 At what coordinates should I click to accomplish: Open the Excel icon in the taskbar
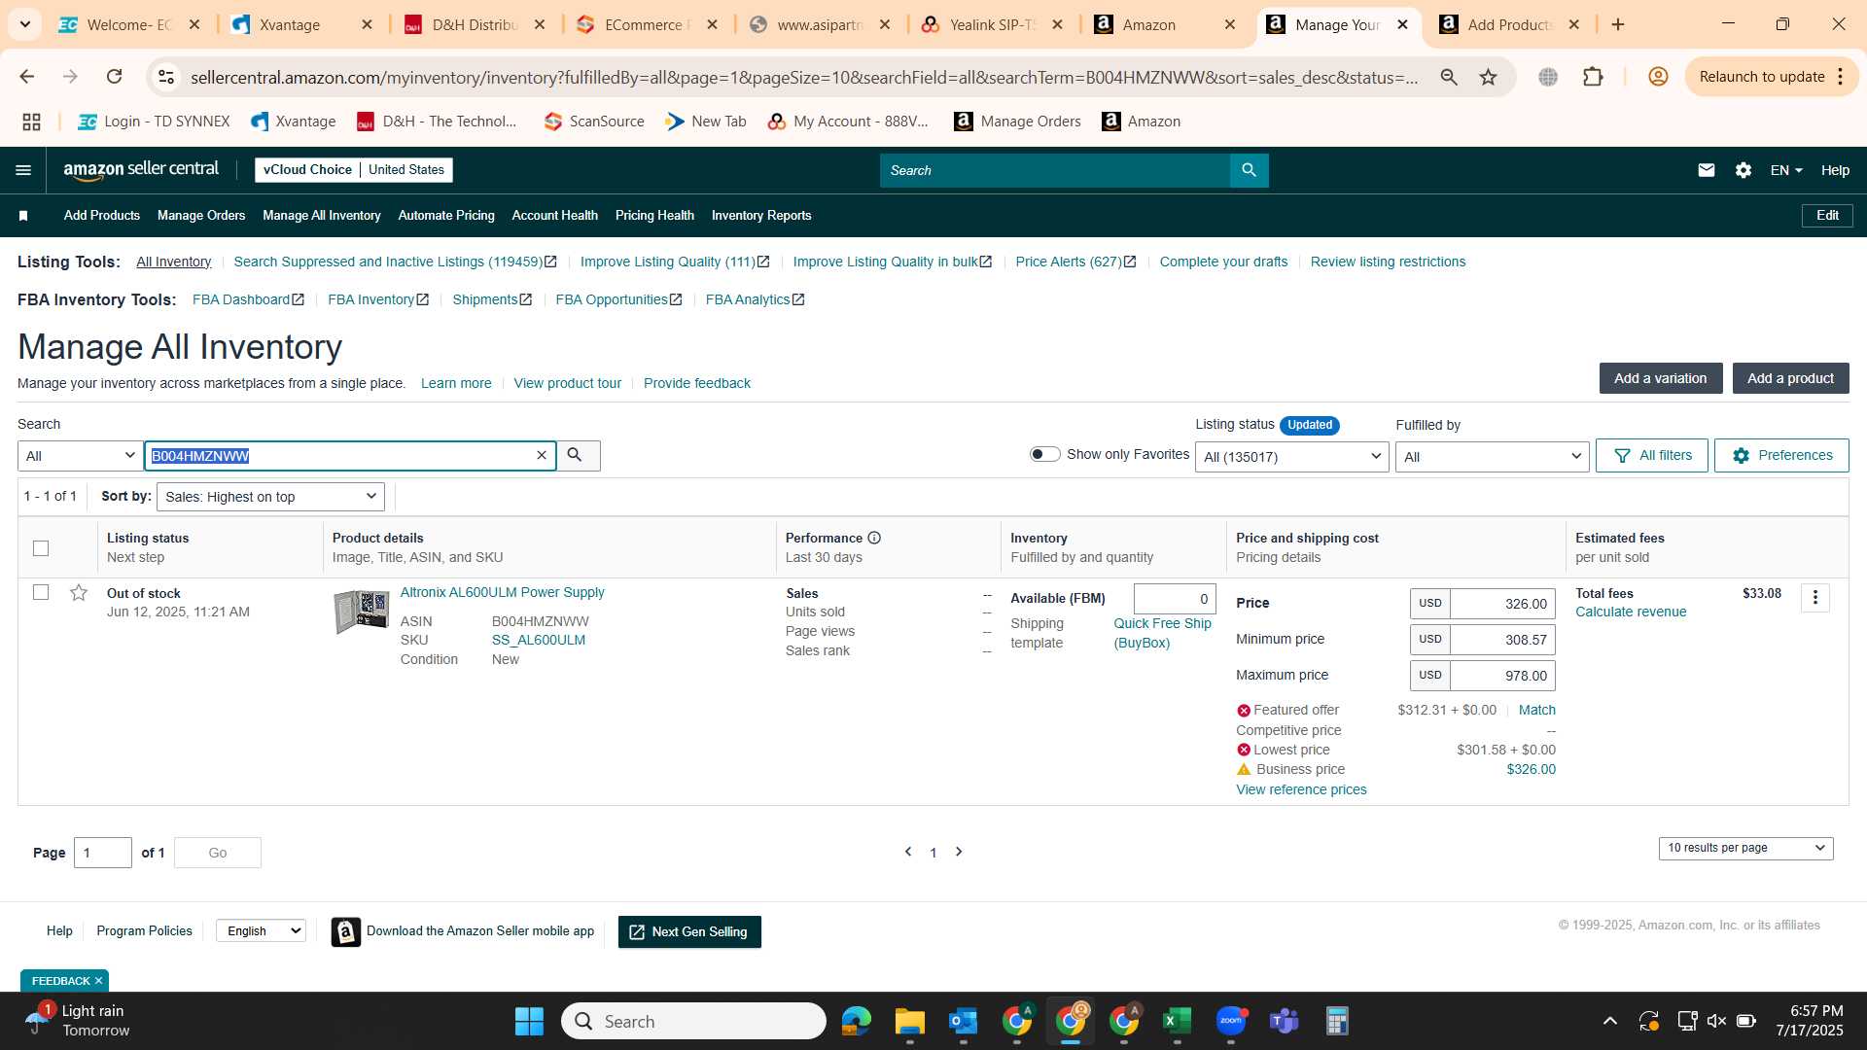[1177, 1021]
